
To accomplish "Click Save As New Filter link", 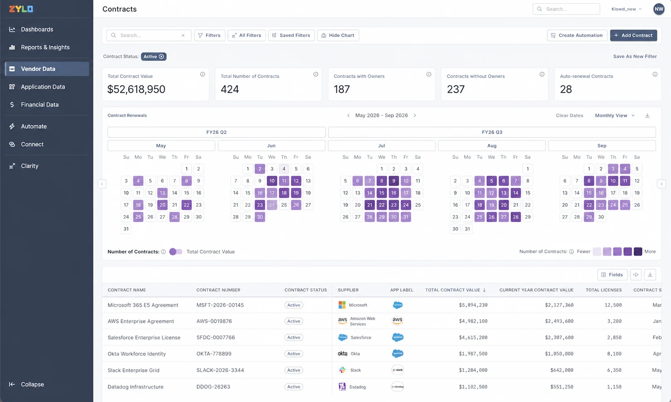I will tap(635, 57).
